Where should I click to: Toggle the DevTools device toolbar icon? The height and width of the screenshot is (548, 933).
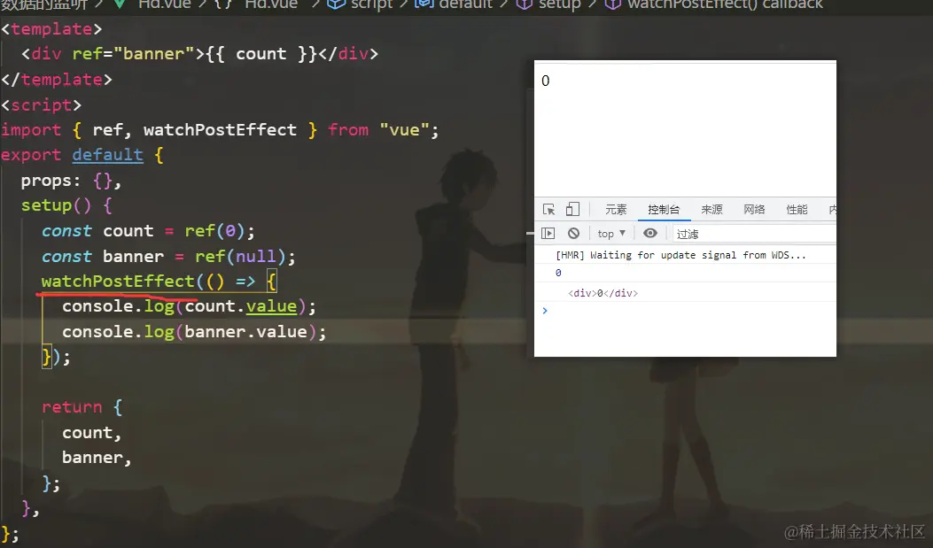point(572,209)
